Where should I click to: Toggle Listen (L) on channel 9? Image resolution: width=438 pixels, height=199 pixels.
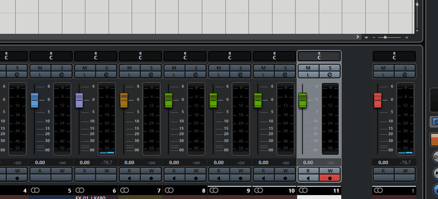pyautogui.click(x=219, y=75)
